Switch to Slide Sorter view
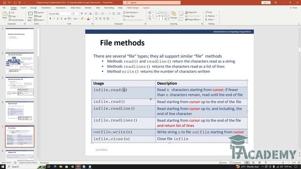 tap(253, 162)
